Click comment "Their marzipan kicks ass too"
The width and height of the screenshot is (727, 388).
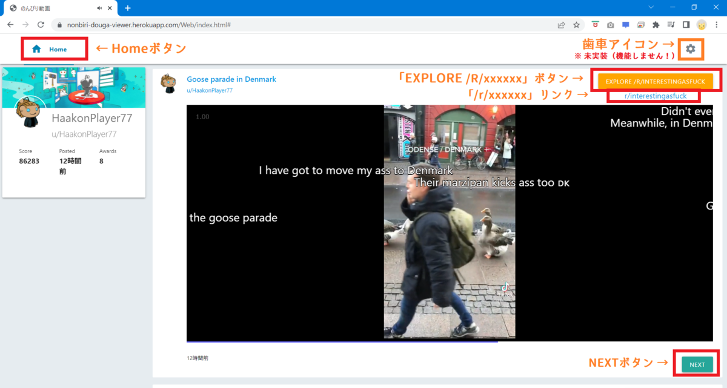(x=492, y=182)
